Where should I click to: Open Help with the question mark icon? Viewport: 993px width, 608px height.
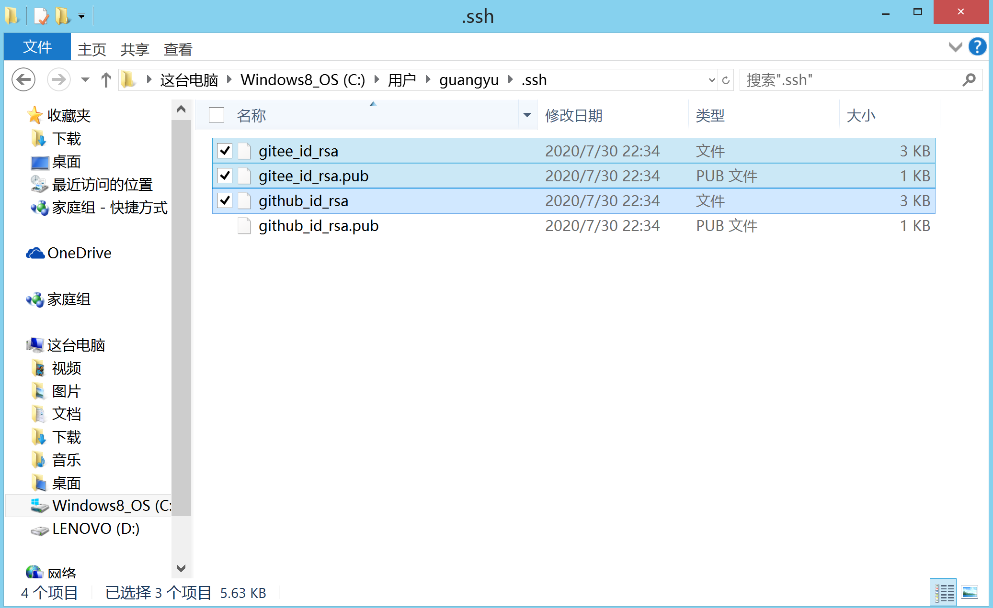(977, 47)
